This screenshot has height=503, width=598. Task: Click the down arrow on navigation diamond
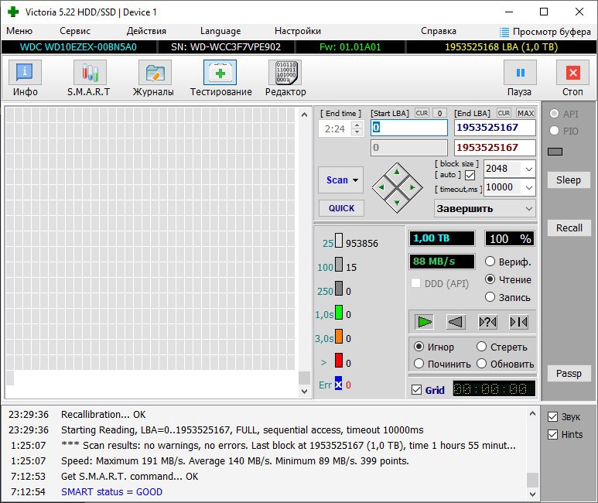coord(397,203)
